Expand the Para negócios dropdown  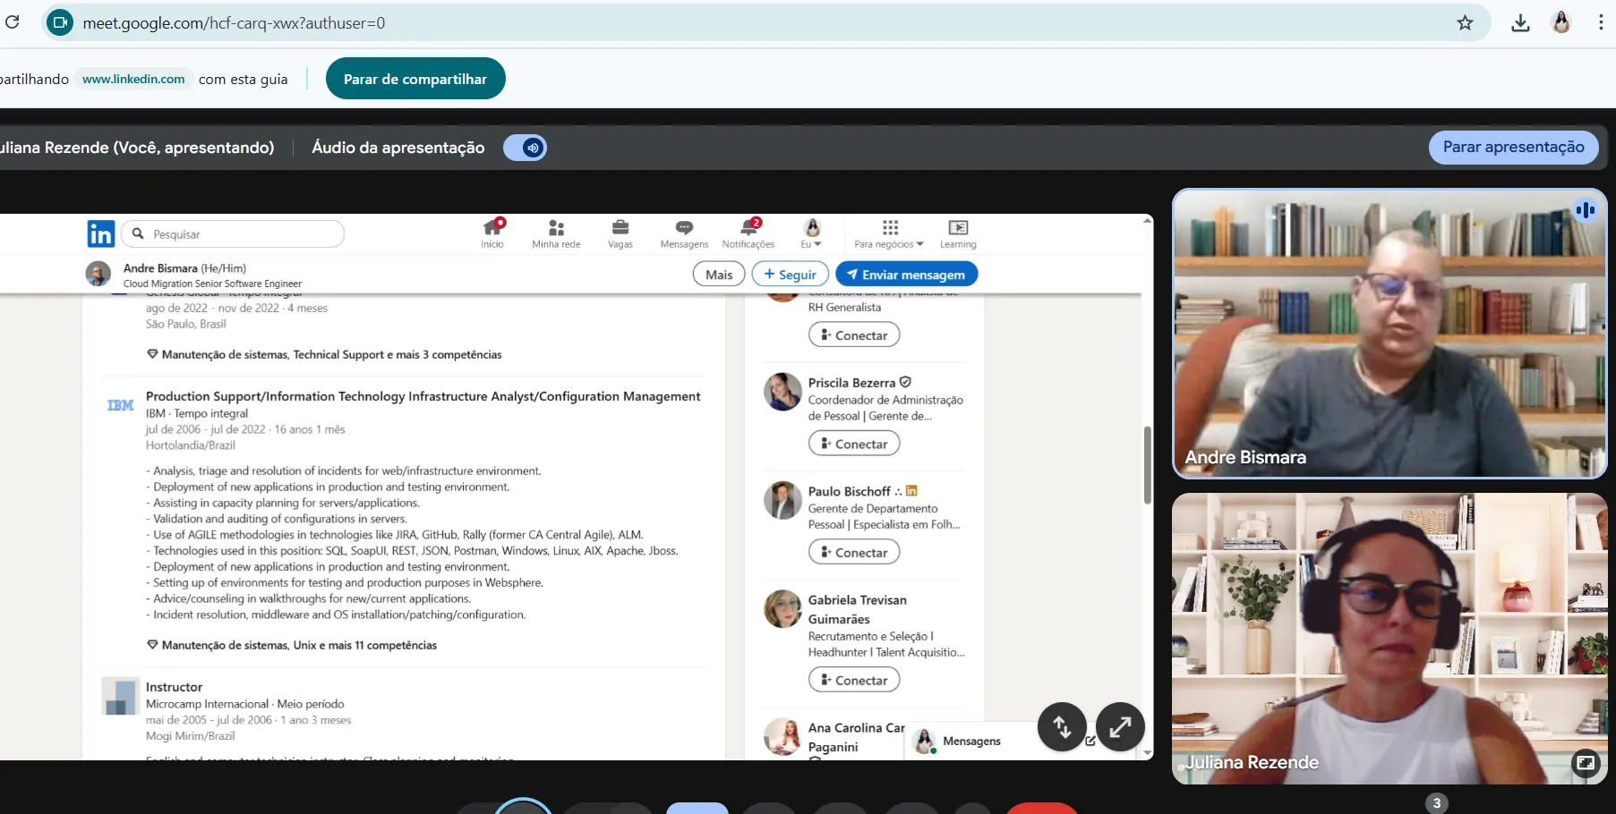pyautogui.click(x=889, y=233)
